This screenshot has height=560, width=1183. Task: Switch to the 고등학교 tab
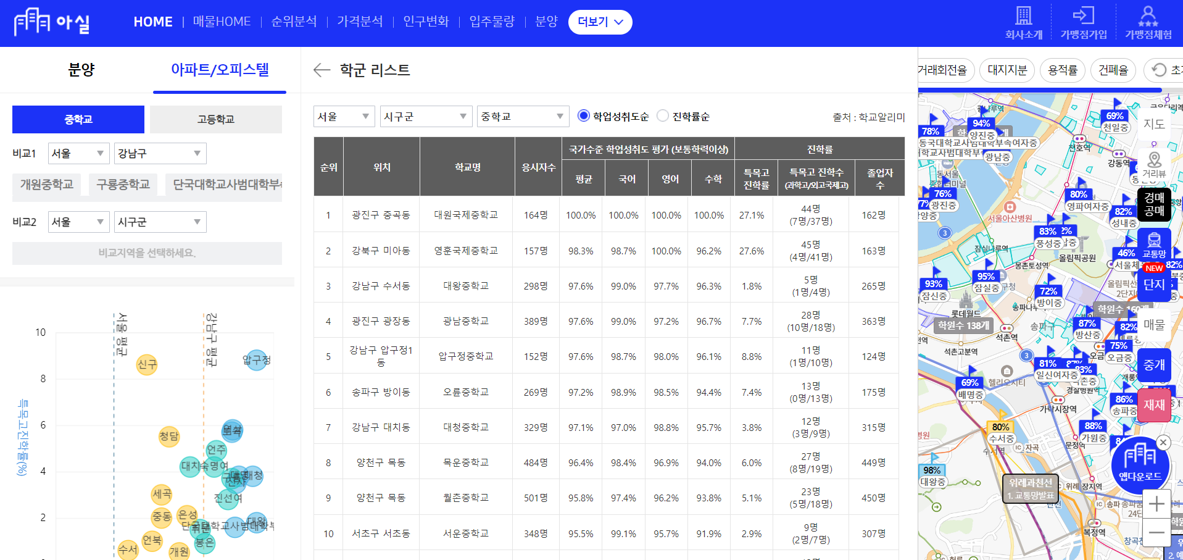point(216,119)
